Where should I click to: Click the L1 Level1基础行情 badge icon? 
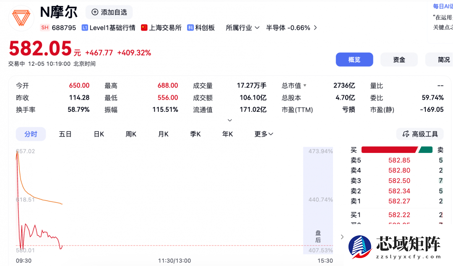[x=85, y=28]
